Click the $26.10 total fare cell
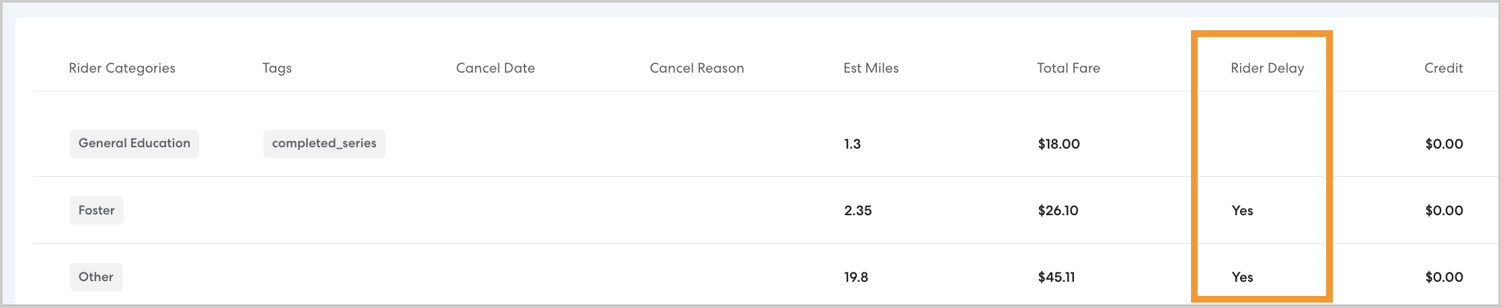The image size is (1501, 308). pyautogui.click(x=1058, y=210)
